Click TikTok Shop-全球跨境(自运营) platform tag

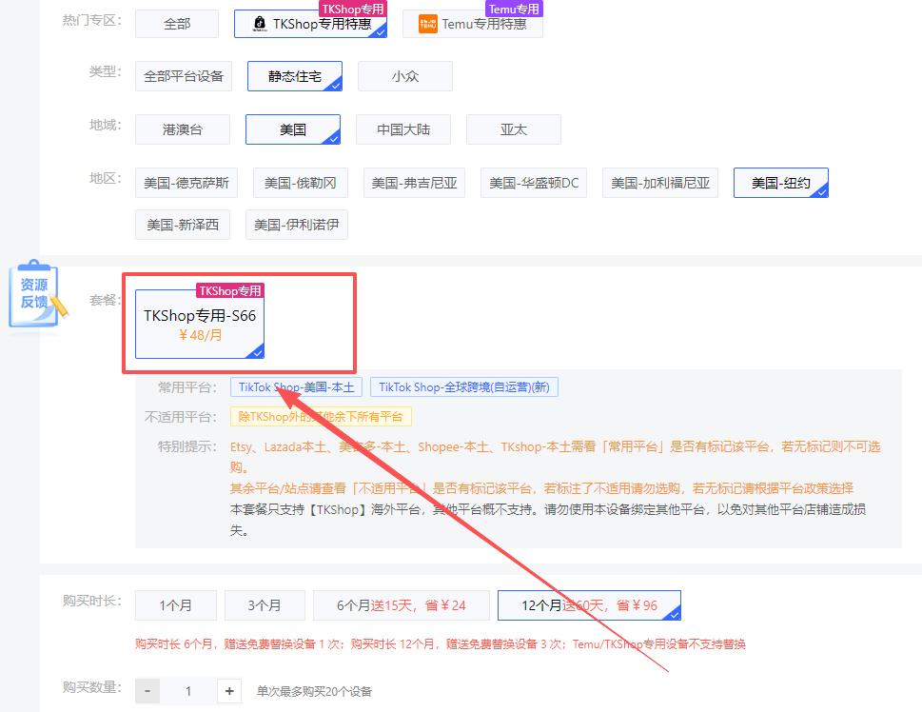point(464,387)
